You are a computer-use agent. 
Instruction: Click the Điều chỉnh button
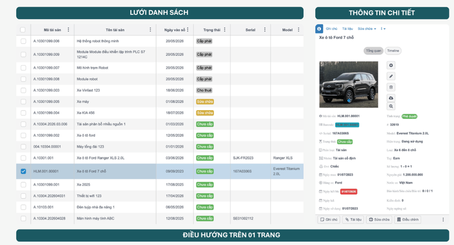(408, 220)
